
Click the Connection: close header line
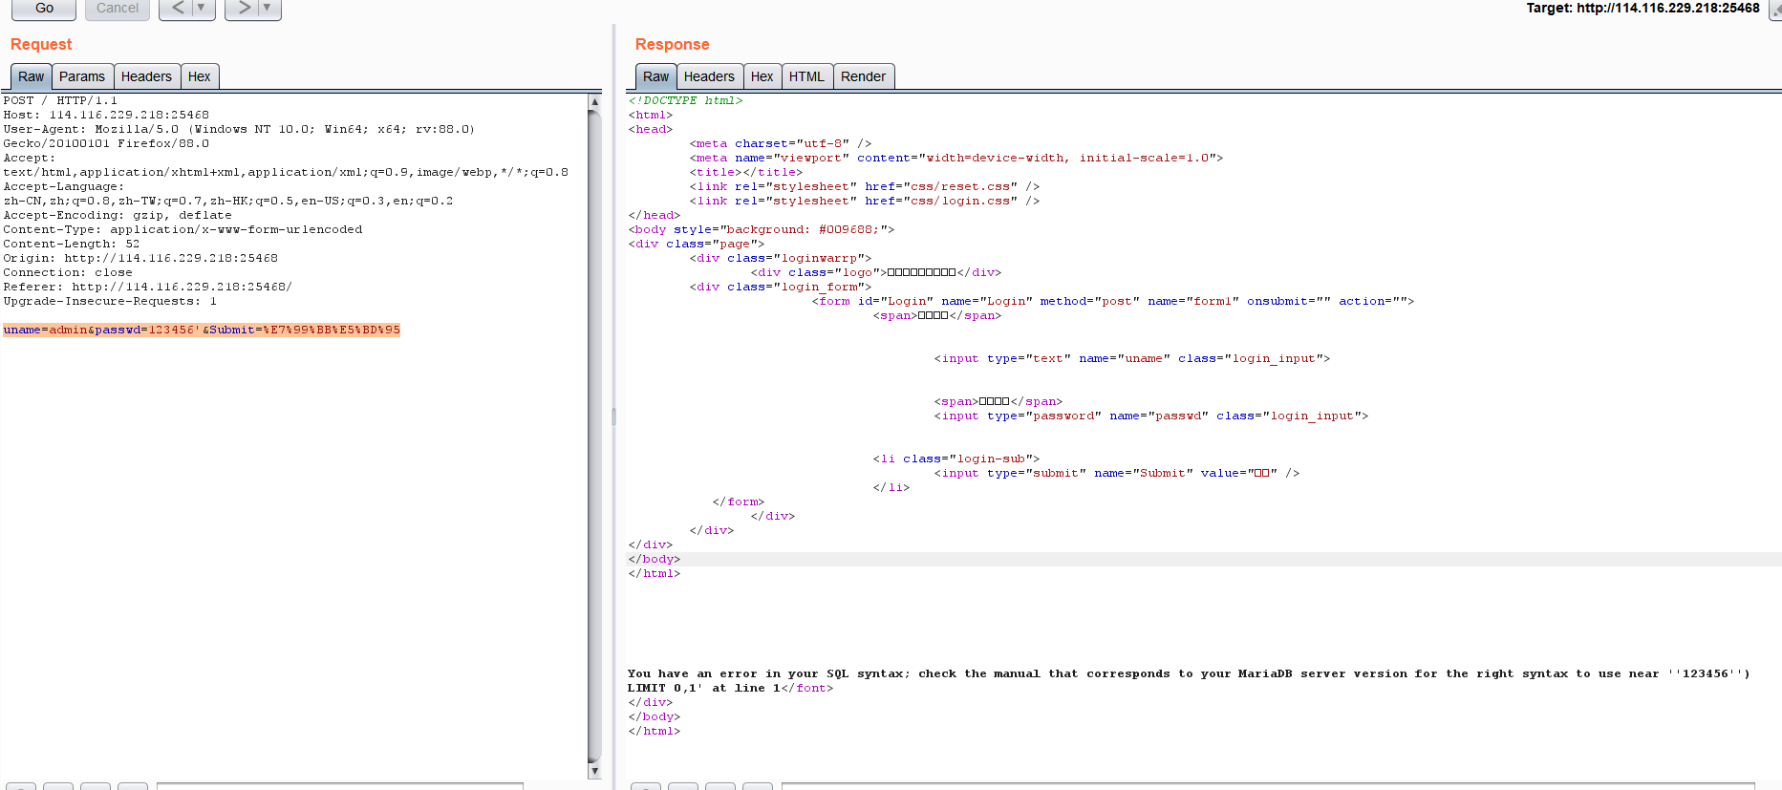point(68,272)
